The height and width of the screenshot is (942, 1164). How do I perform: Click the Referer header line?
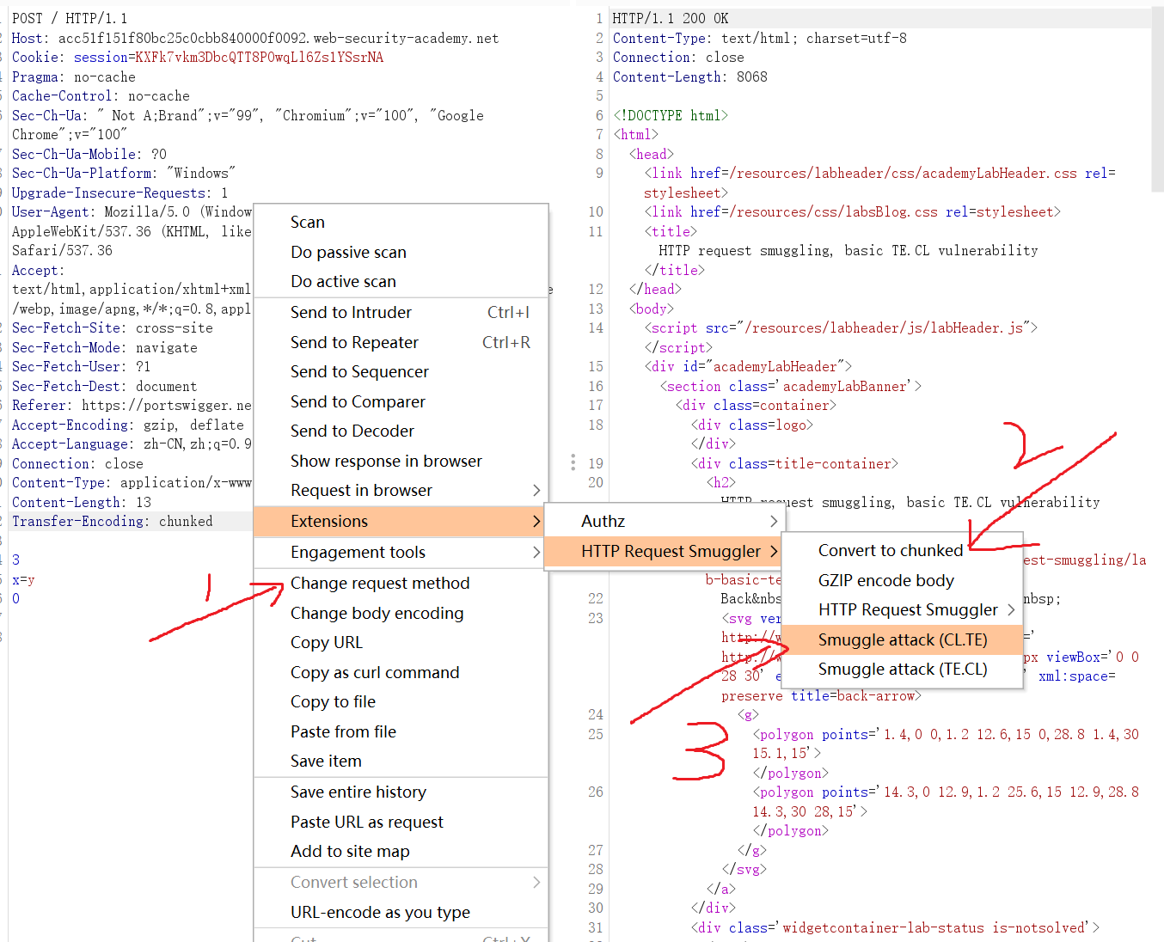[x=132, y=405]
